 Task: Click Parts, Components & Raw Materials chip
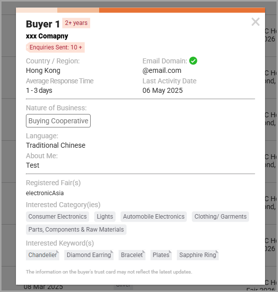pyautogui.click(x=76, y=230)
